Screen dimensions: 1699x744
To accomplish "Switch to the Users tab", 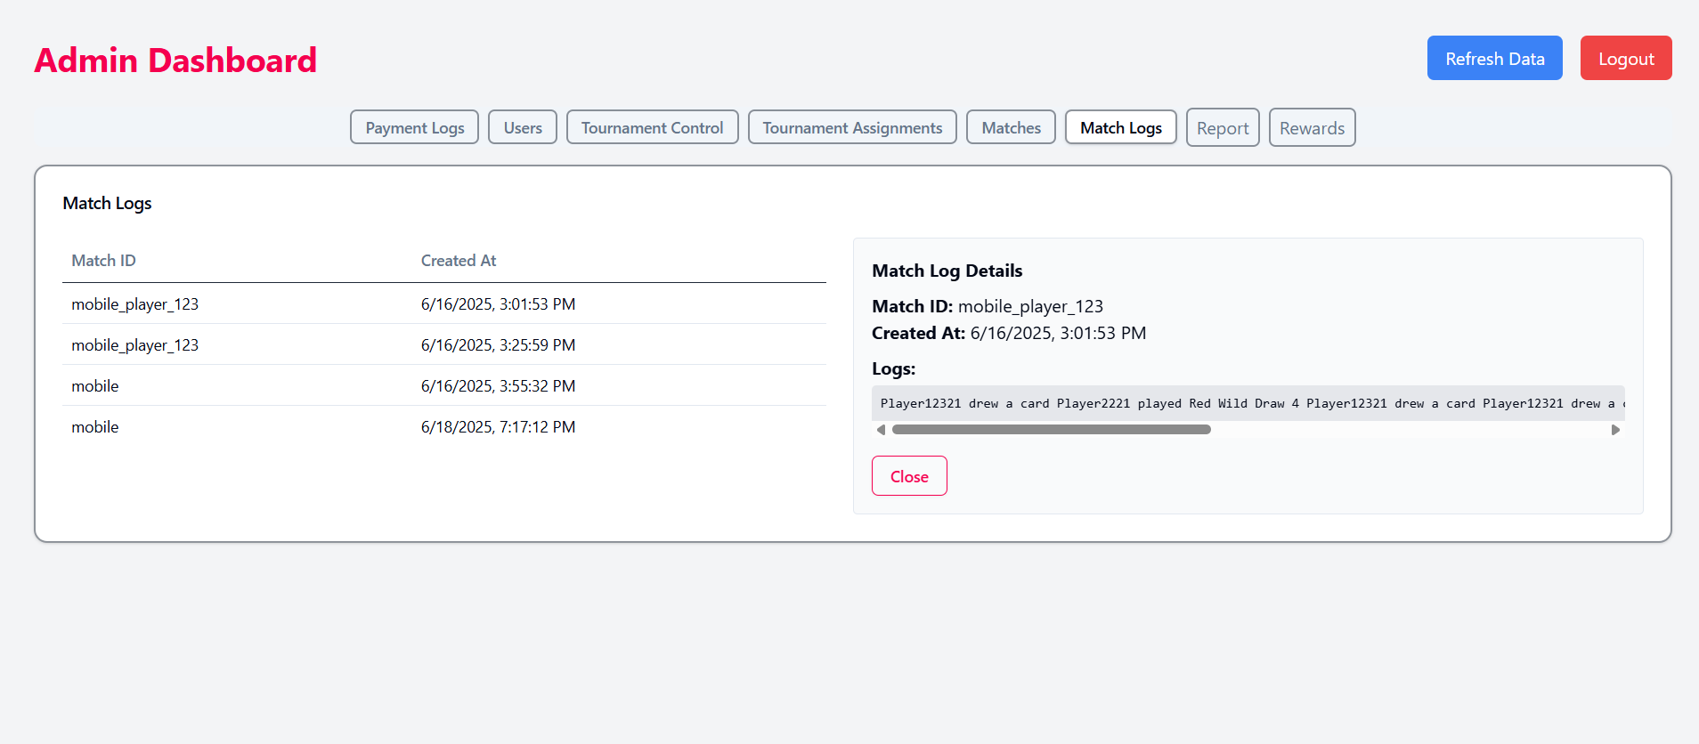I will click(x=523, y=127).
